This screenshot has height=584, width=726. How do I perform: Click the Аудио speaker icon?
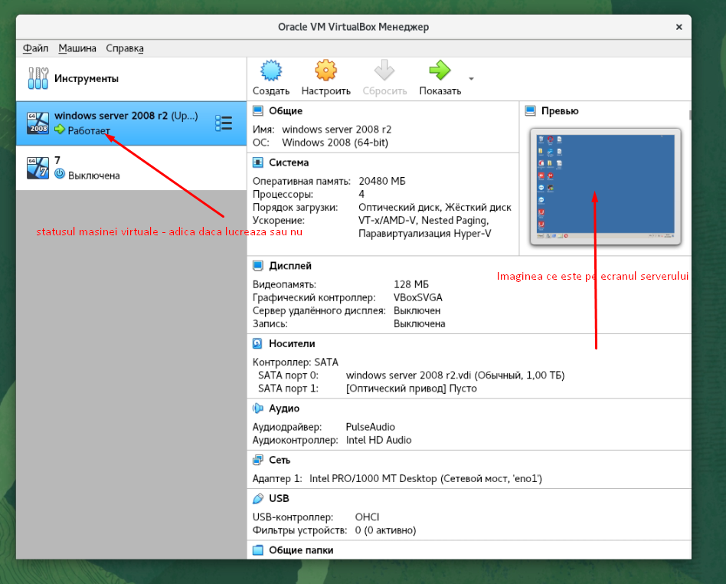coord(257,408)
